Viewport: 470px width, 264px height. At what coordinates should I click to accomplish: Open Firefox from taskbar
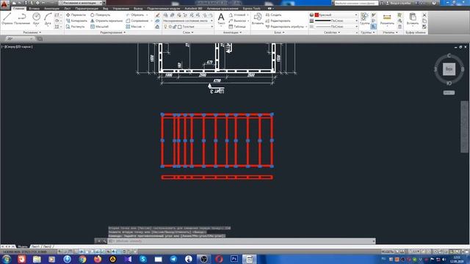point(98,259)
